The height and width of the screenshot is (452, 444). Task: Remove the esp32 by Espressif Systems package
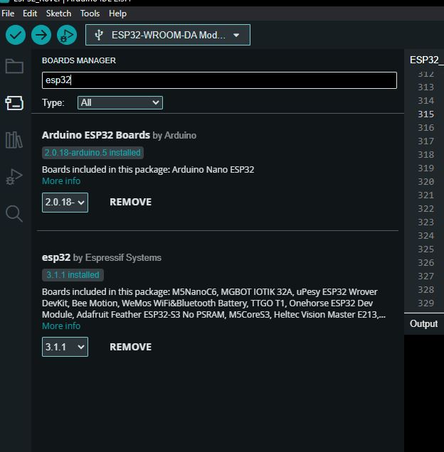tap(130, 347)
